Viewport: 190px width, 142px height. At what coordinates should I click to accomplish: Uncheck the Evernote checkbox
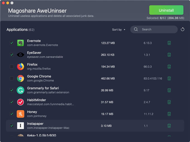point(12,43)
